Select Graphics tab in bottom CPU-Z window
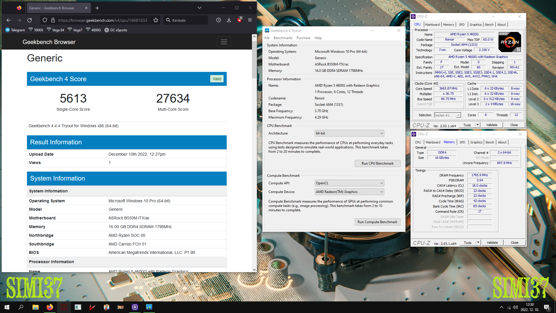 (x=476, y=142)
